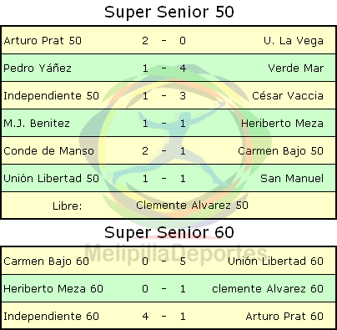Click the Arturo Prat 60 team name
The height and width of the screenshot is (330, 337).
pos(284,317)
